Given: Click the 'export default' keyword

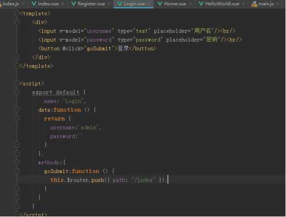Looking at the screenshot, I should pyautogui.click(x=56, y=92).
